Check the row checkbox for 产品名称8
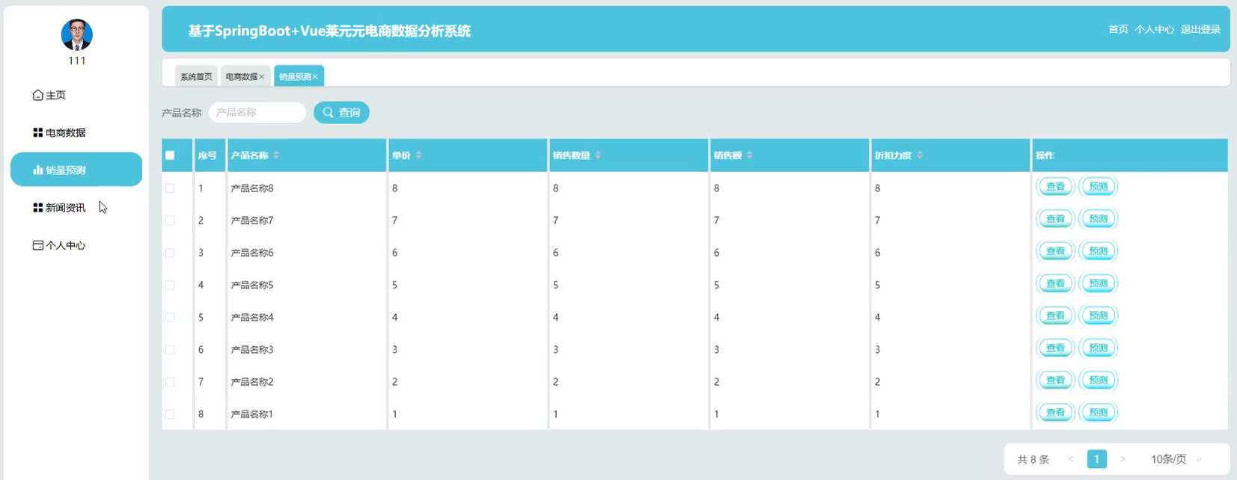 tap(170, 188)
